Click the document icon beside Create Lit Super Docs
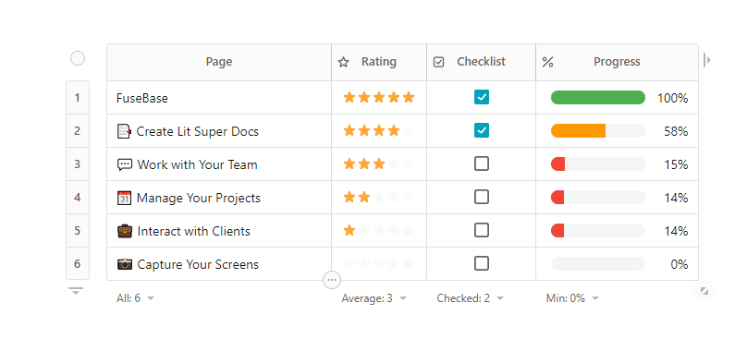The image size is (747, 339). (x=124, y=131)
